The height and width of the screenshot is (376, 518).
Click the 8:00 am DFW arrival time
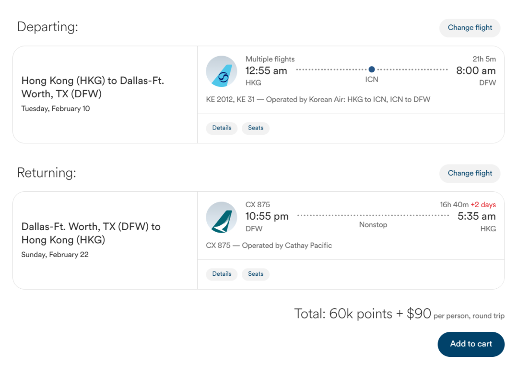coord(475,71)
